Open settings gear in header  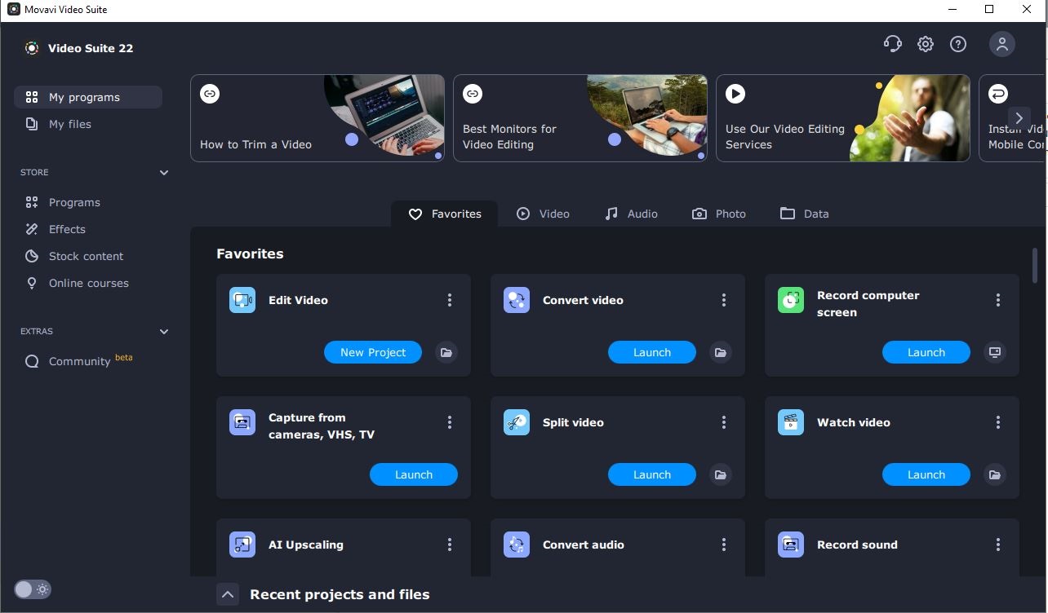925,44
